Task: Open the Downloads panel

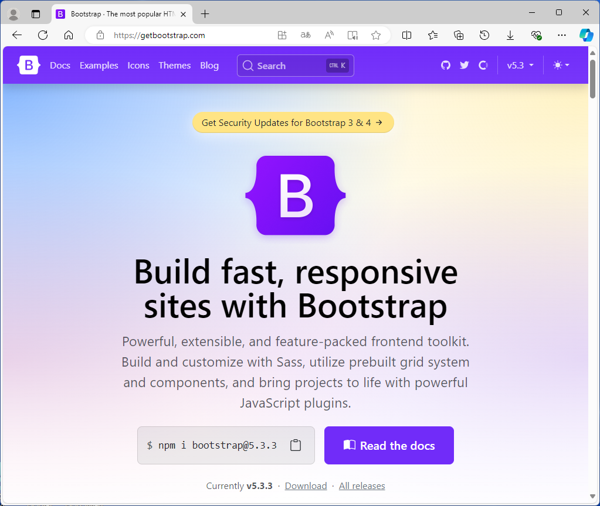Action: tap(510, 35)
